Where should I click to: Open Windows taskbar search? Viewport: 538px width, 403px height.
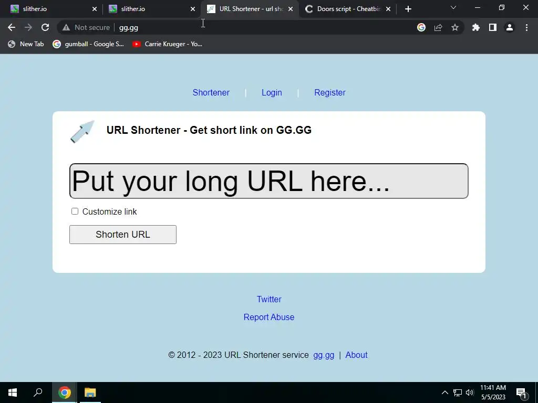click(x=38, y=393)
